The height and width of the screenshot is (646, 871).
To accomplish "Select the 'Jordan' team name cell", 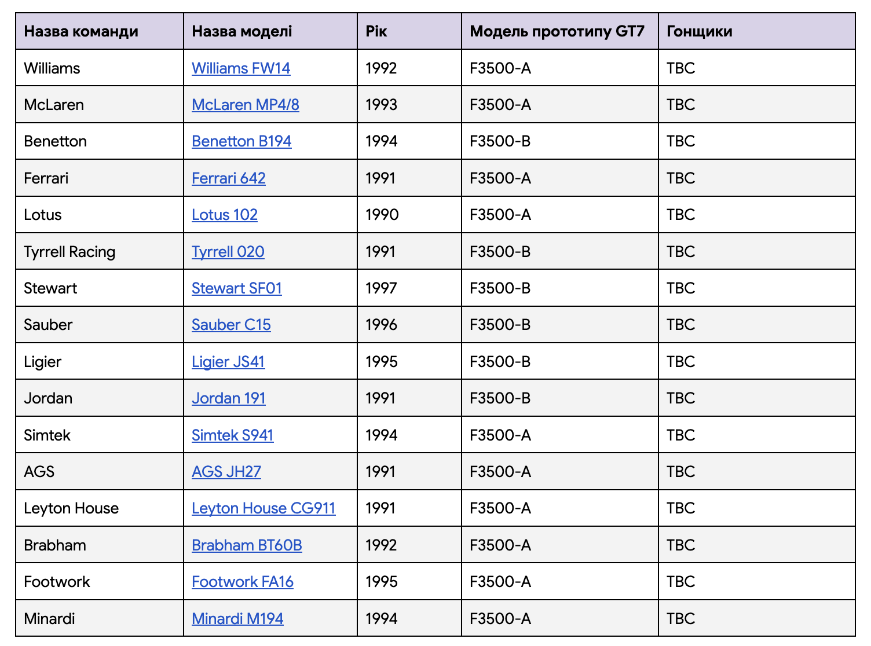I will tap(100, 398).
